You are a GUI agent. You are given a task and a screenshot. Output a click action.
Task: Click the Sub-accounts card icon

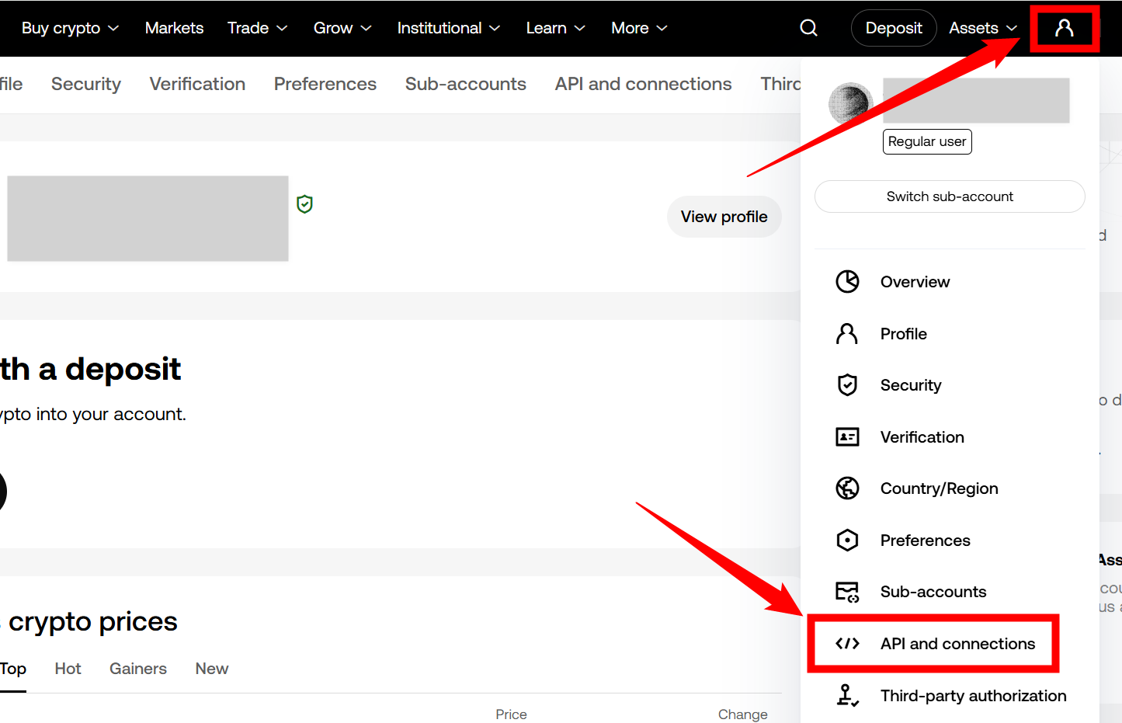(x=847, y=592)
